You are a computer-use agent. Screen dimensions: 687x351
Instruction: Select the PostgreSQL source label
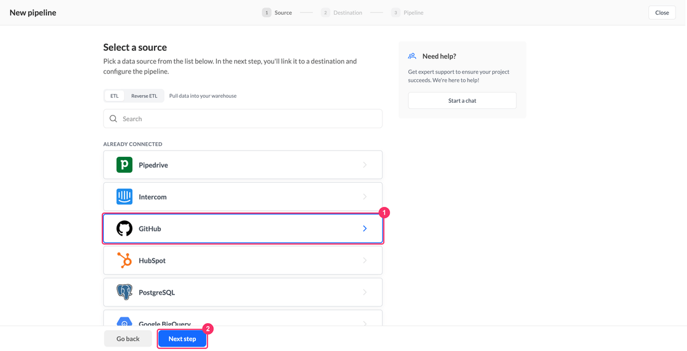[157, 293]
